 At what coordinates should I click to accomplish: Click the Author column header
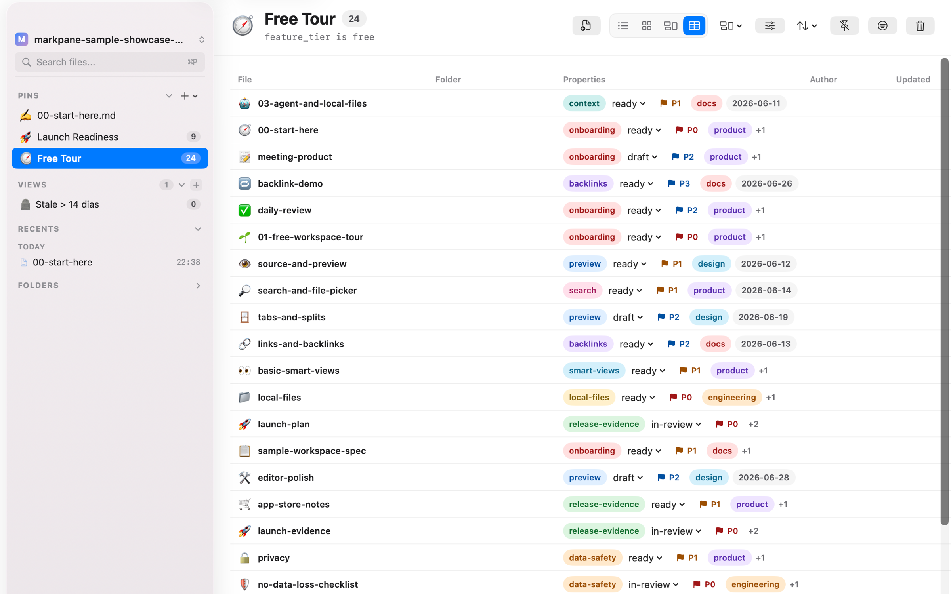point(823,79)
